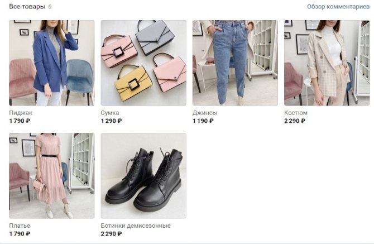Open the black boots product photo
Image resolution: width=374 pixels, height=244 pixels.
(143, 176)
